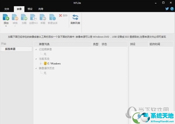
Task: Open the Twitter bird link
Action: point(167,9)
